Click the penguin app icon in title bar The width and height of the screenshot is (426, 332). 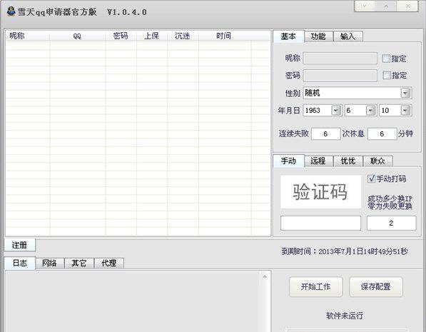11,11
